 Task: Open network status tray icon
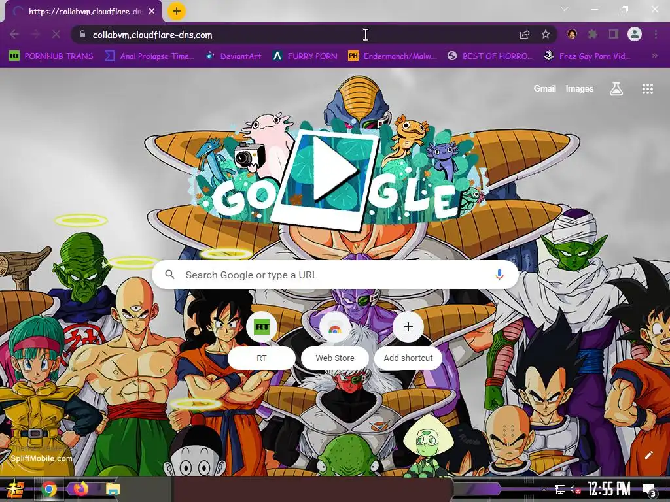[x=559, y=489]
